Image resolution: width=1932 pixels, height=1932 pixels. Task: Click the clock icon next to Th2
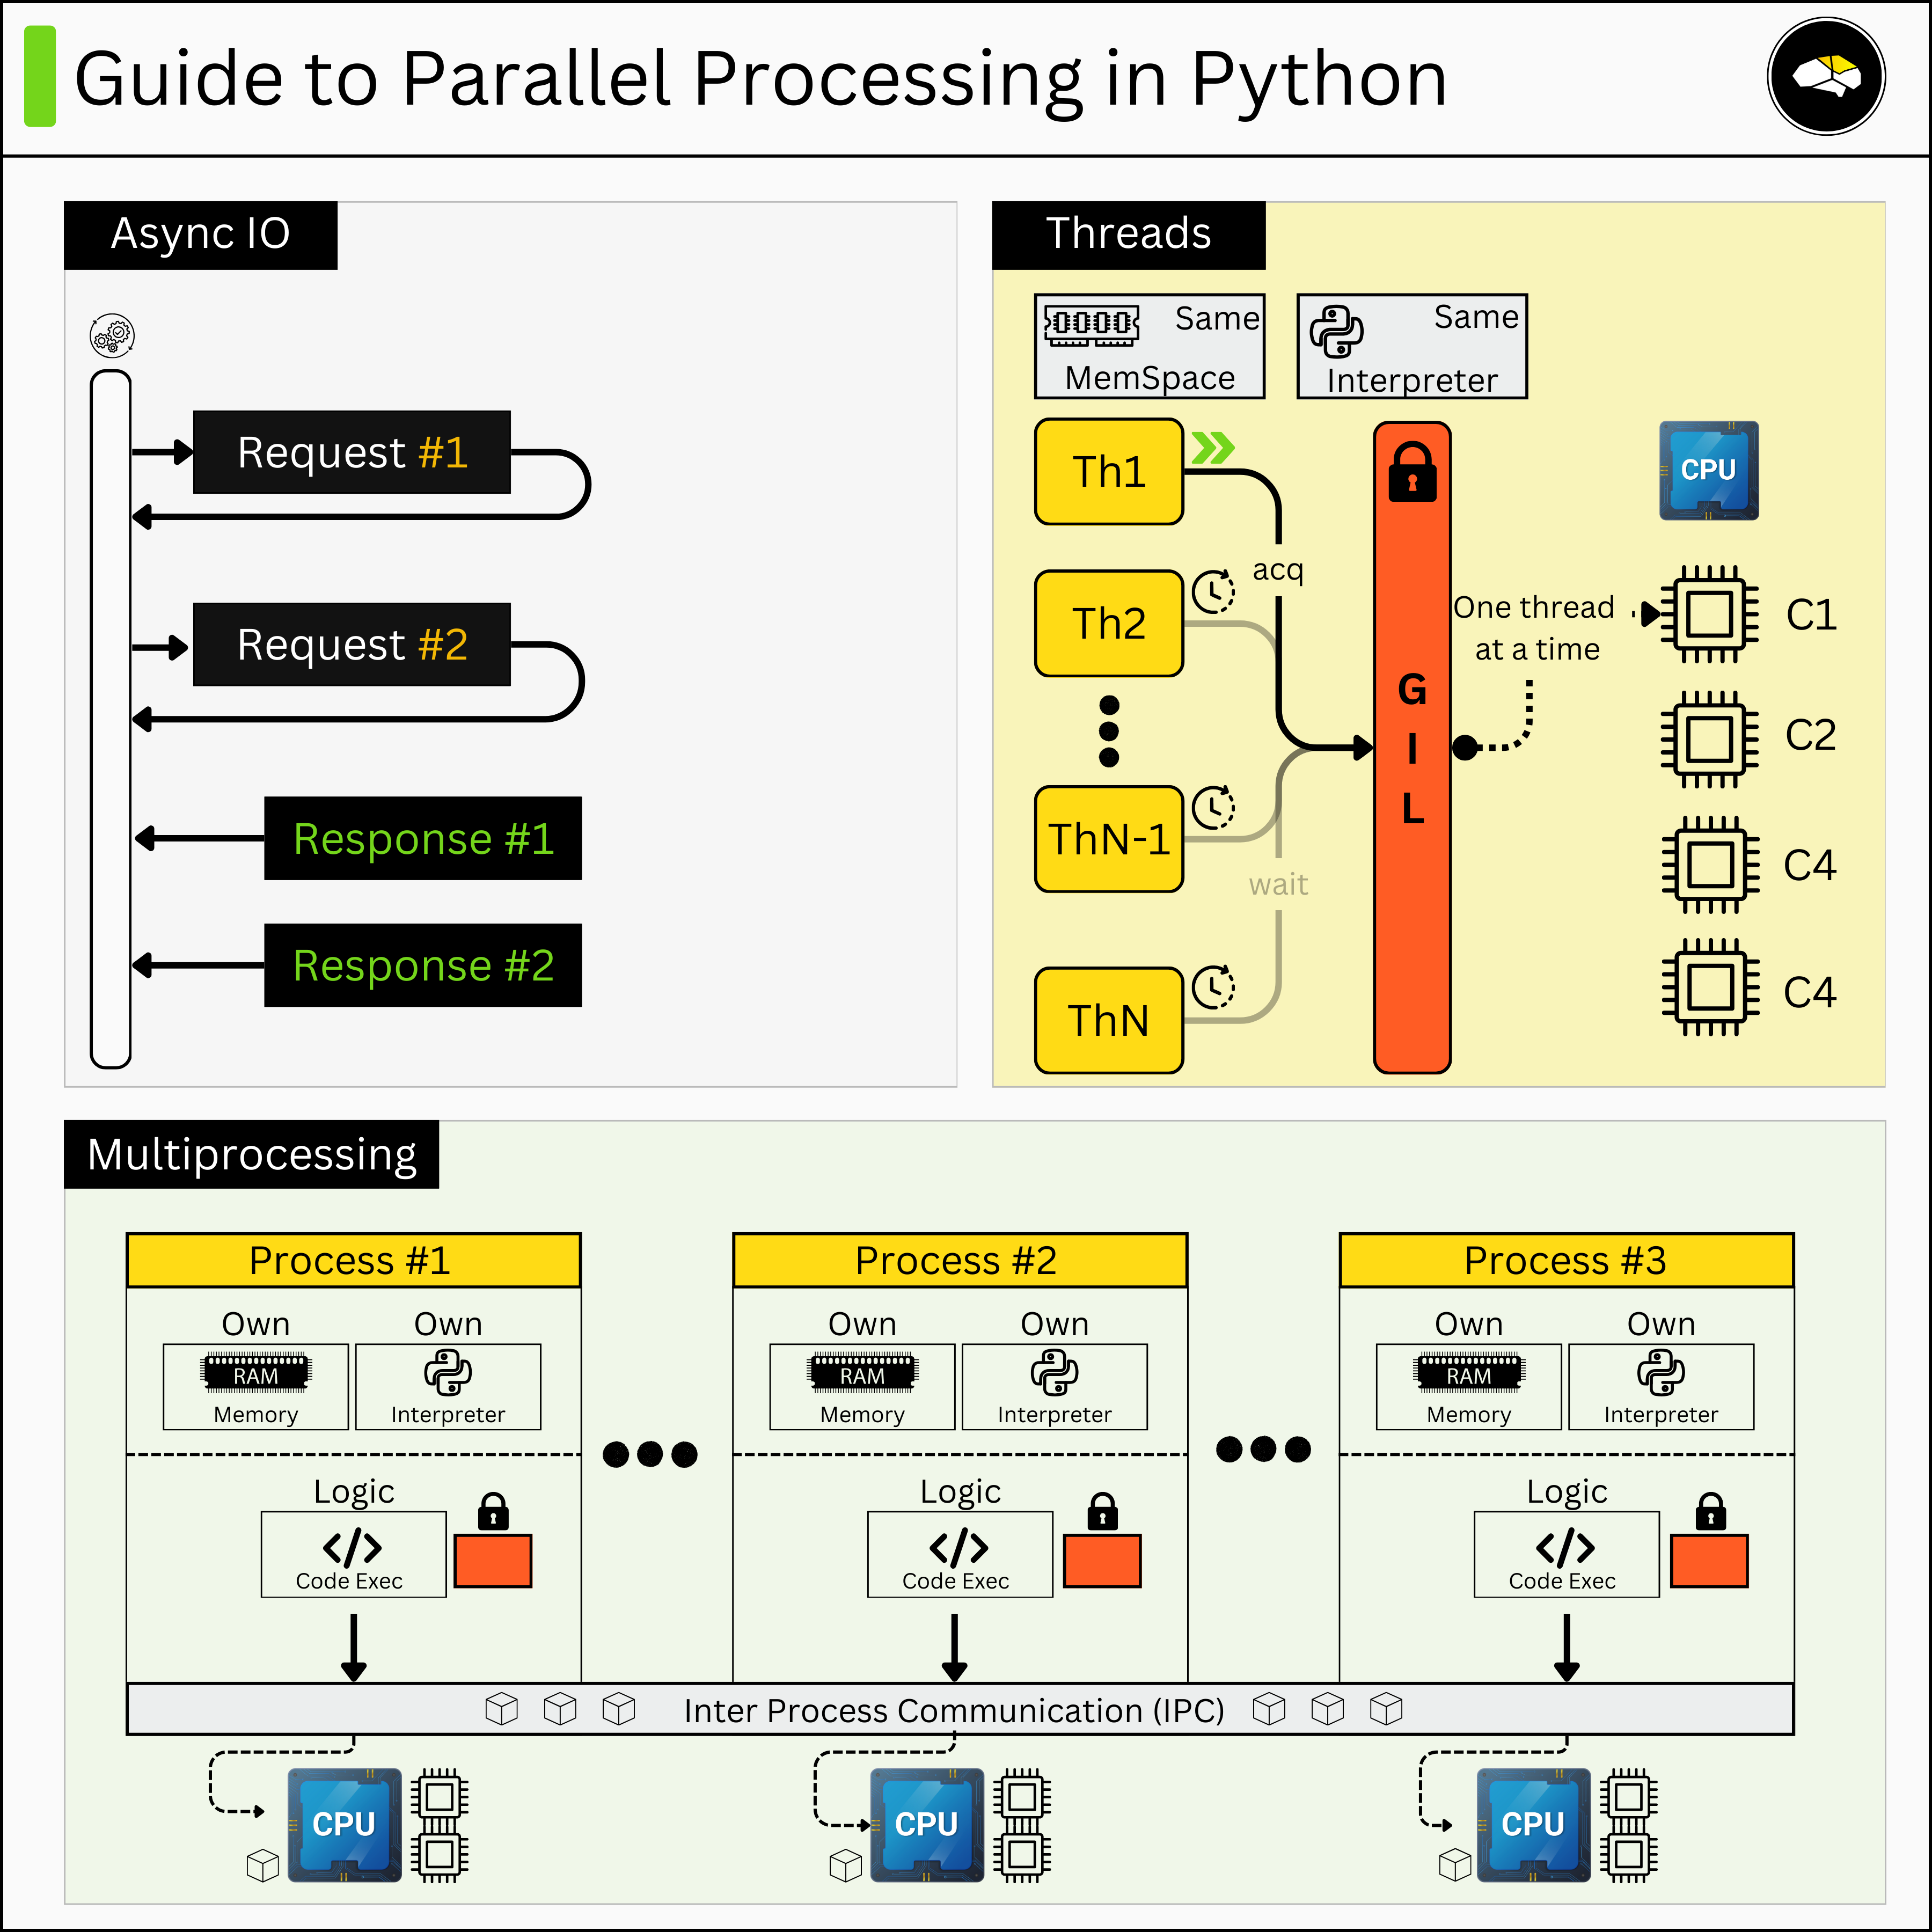click(x=1213, y=592)
